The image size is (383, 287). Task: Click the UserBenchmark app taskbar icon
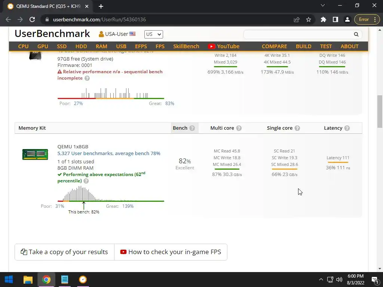(83, 280)
